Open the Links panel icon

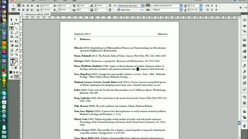coord(245,31)
